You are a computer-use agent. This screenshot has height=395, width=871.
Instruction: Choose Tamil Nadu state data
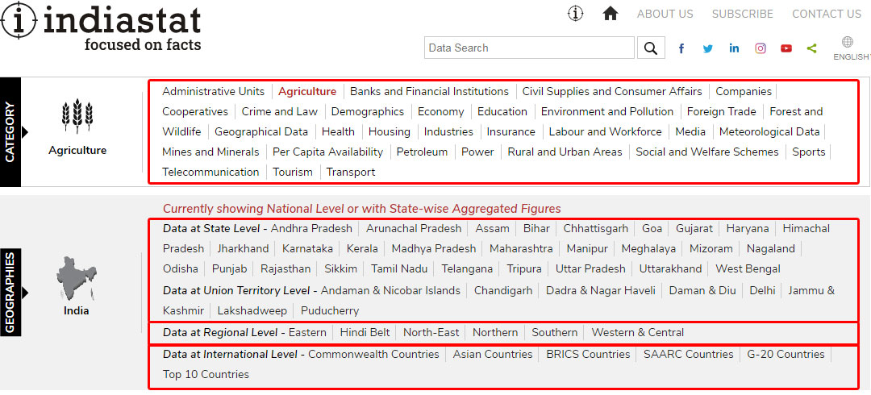coord(399,268)
